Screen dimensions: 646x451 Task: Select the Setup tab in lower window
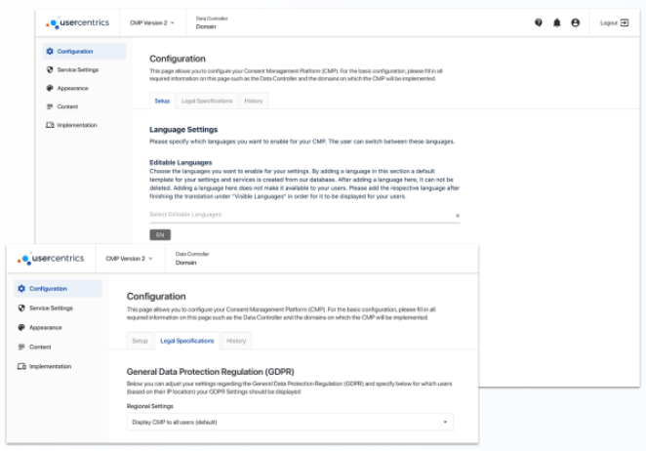[x=140, y=341]
